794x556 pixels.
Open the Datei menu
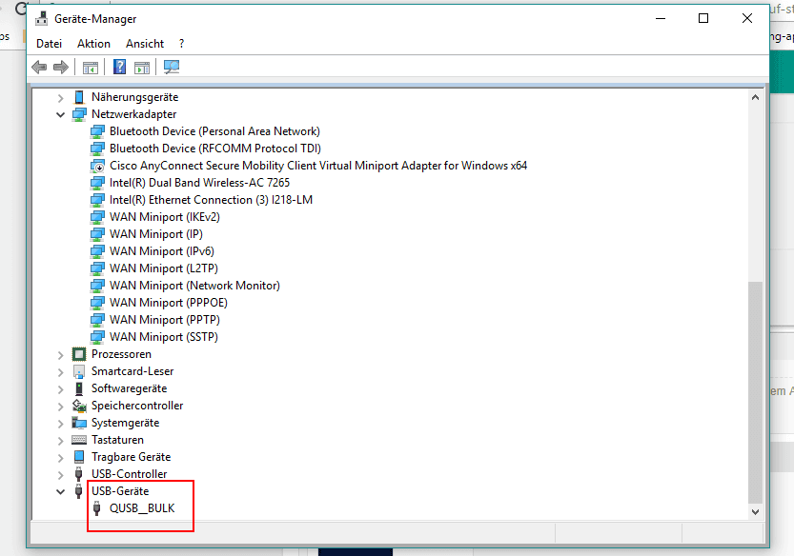50,44
